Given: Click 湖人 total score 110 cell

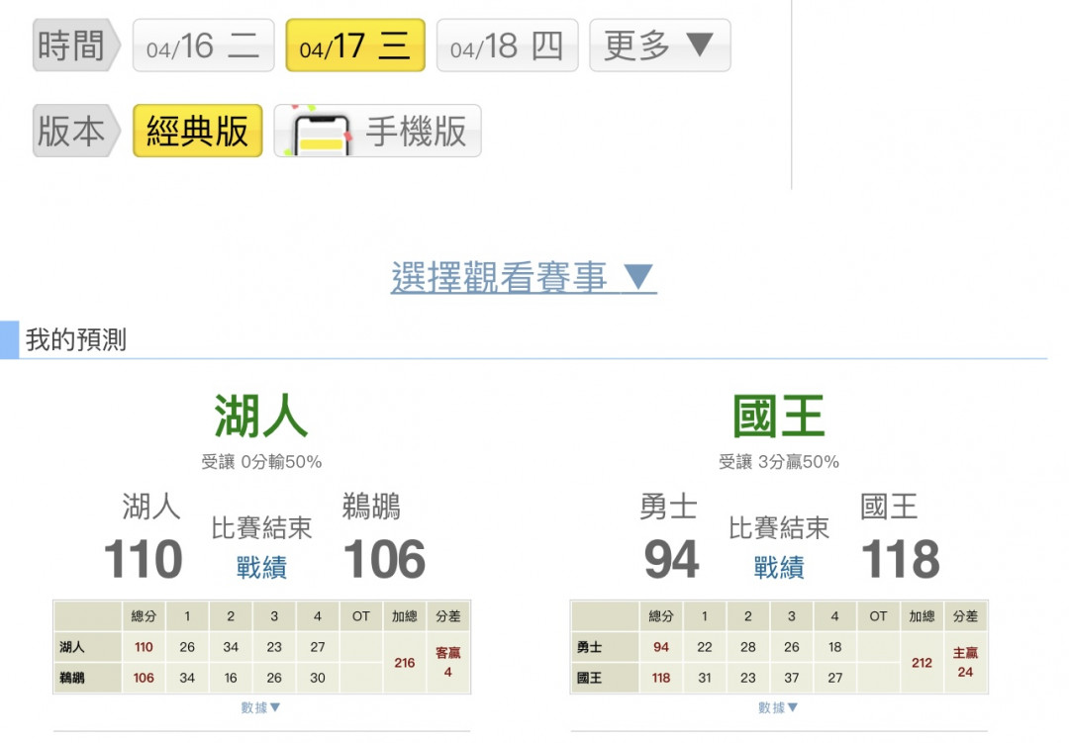Looking at the screenshot, I should [x=144, y=647].
